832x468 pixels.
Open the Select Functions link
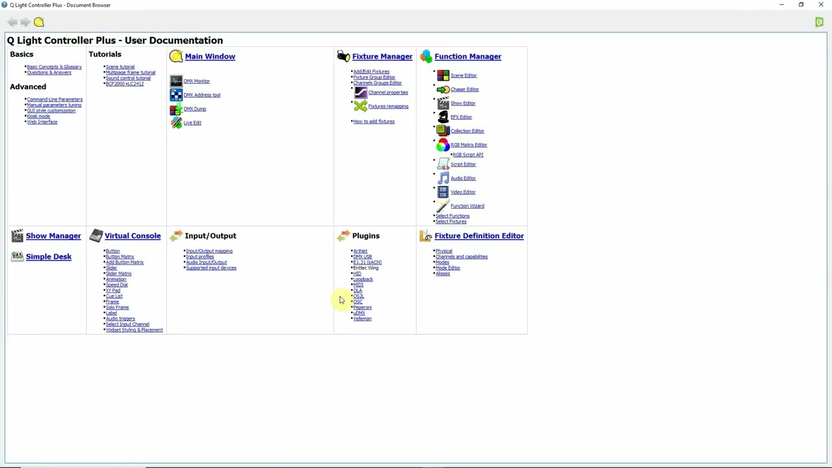452,216
